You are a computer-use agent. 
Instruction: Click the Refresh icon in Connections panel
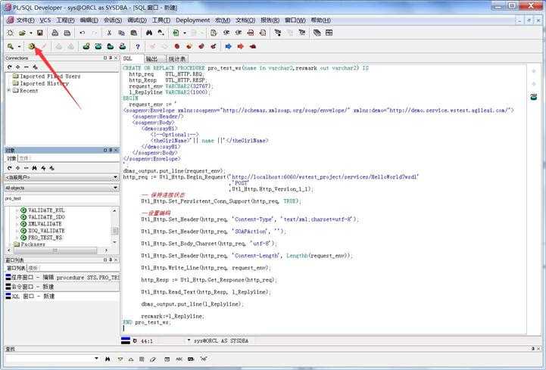pos(9,67)
